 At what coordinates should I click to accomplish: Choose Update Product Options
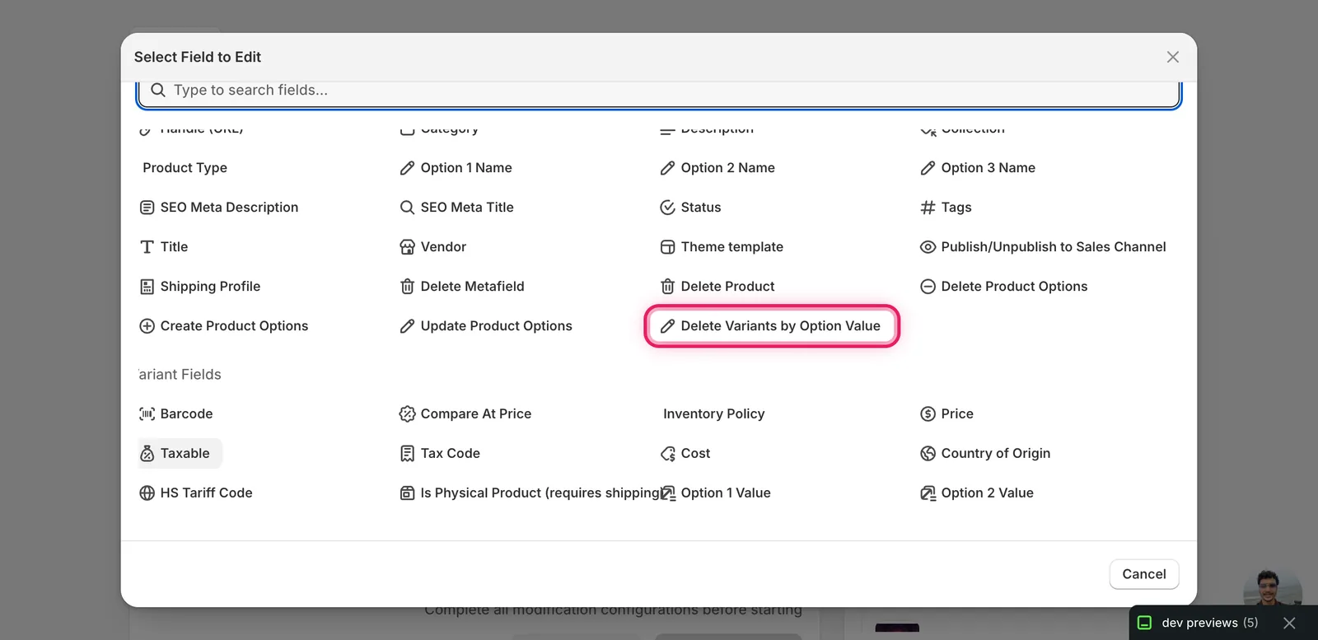tap(486, 326)
